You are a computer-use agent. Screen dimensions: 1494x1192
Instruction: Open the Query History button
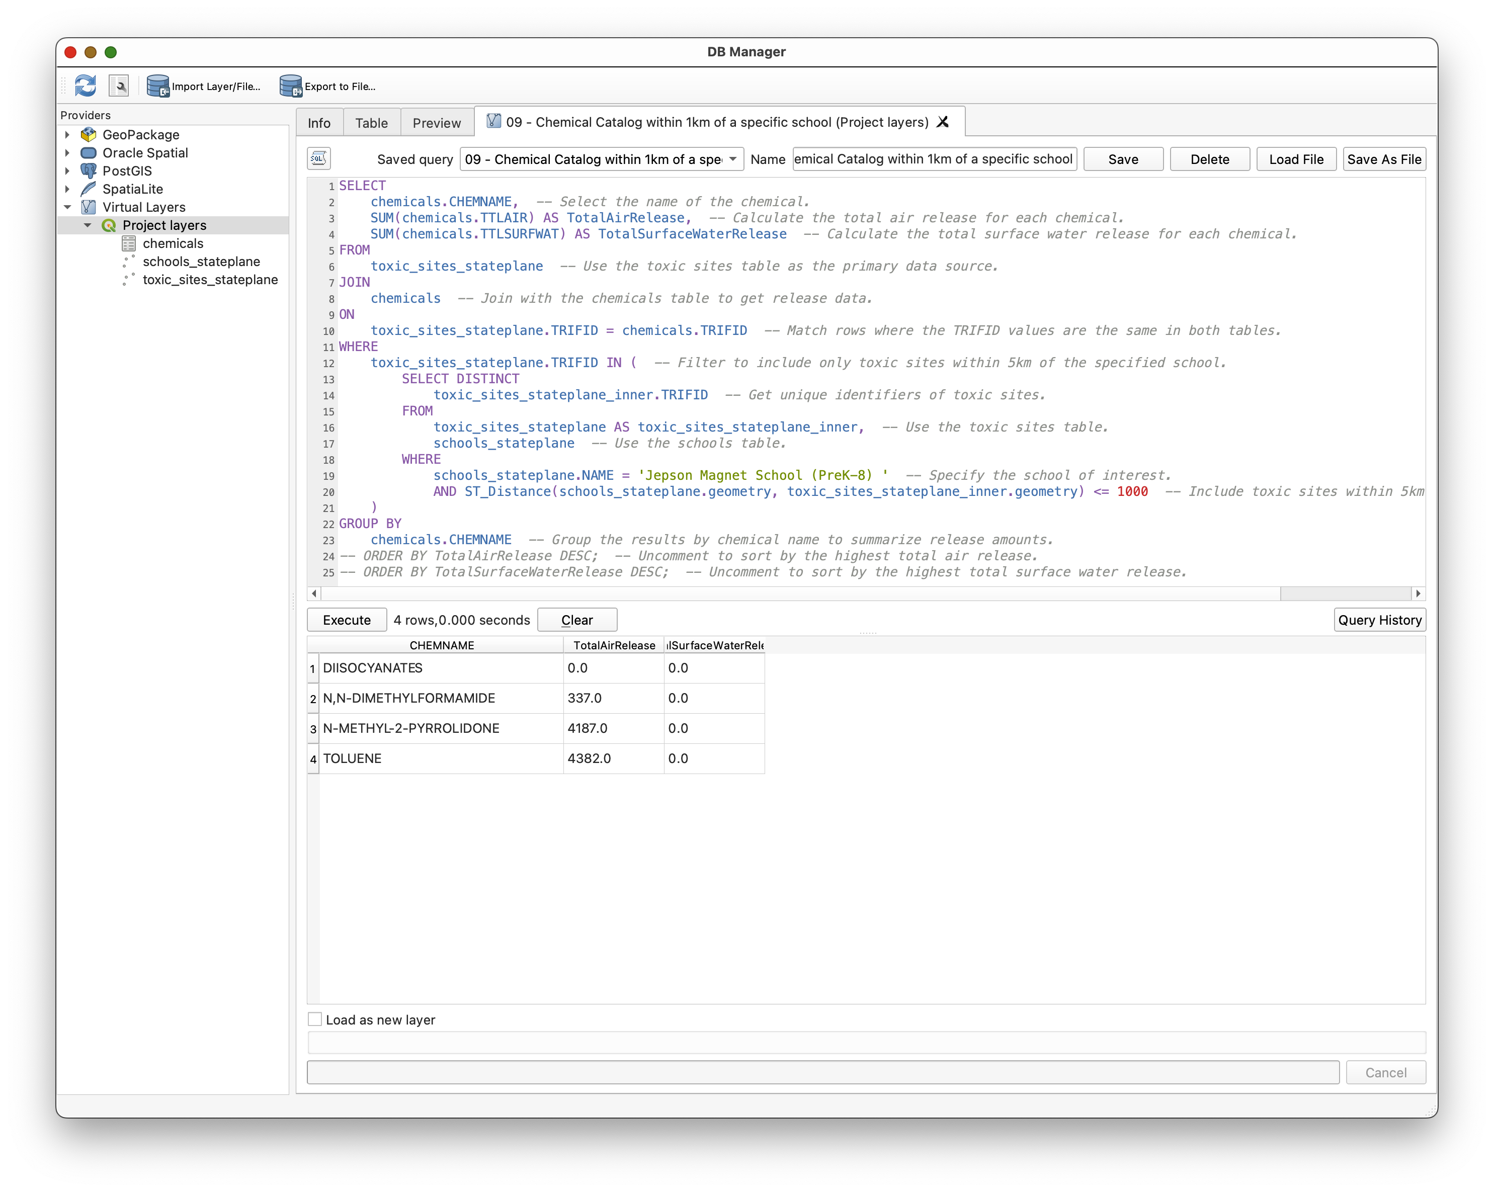1379,620
